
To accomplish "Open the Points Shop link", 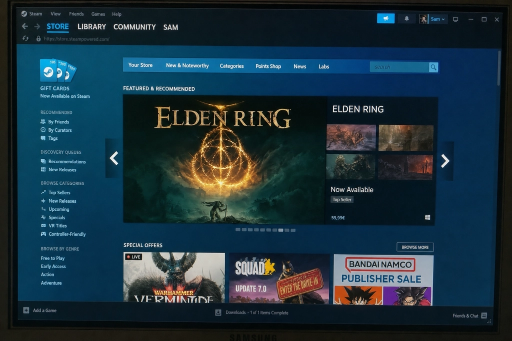I will pos(268,66).
